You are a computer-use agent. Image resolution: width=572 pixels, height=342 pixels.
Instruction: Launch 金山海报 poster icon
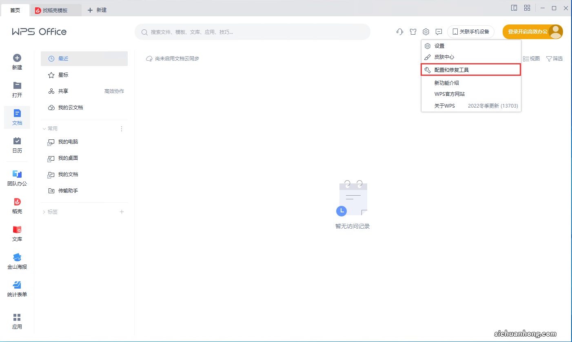[17, 257]
